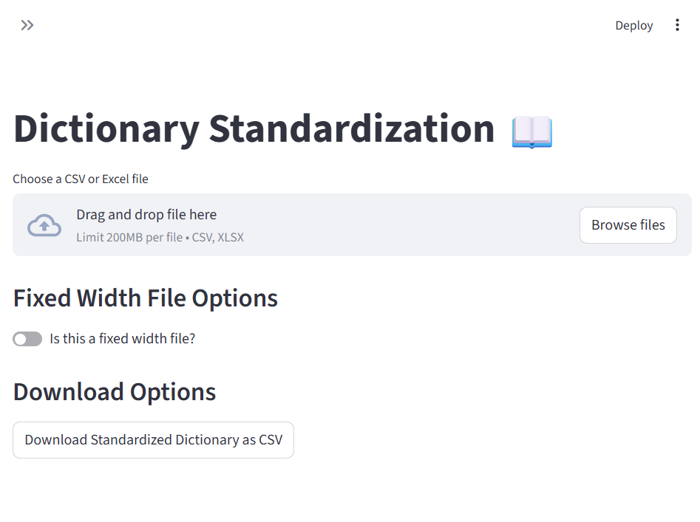Click the 'Limit 200MB per file' hint text

tap(129, 238)
